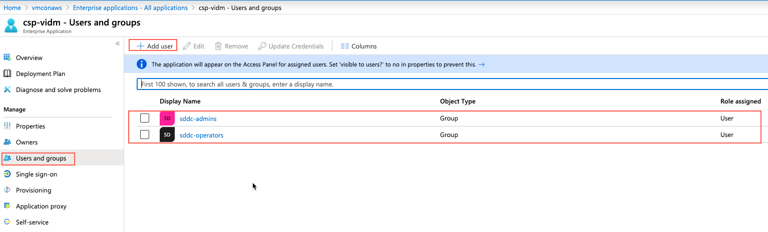Open the Columns chooser
Image resolution: width=768 pixels, height=232 pixels.
pyautogui.click(x=358, y=46)
